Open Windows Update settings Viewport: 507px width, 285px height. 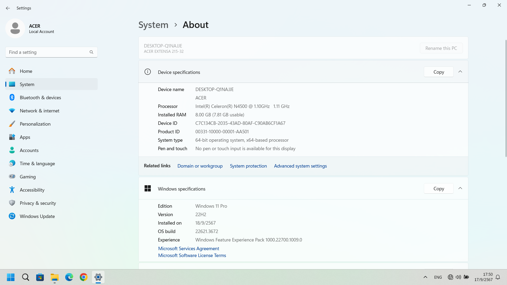pyautogui.click(x=51, y=216)
